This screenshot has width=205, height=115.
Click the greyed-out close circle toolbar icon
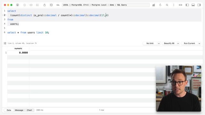(x=25, y=5)
